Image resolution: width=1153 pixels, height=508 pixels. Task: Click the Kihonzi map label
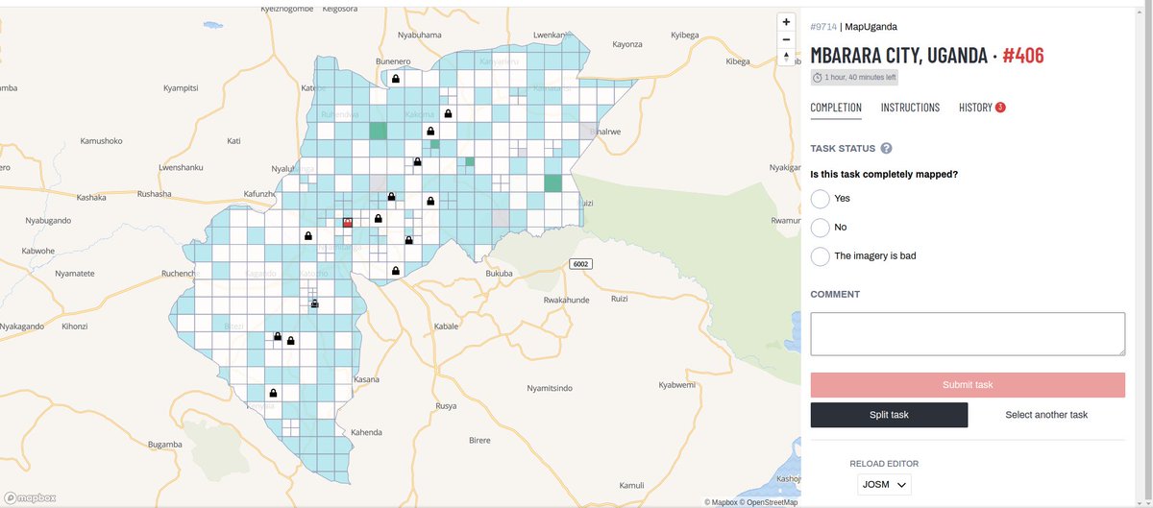coord(74,327)
